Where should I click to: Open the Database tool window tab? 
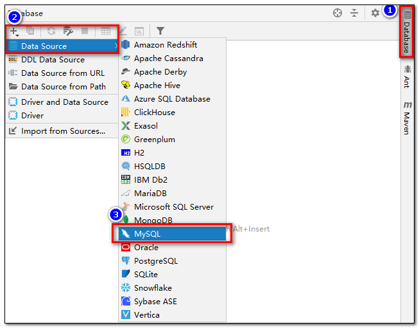[x=407, y=32]
